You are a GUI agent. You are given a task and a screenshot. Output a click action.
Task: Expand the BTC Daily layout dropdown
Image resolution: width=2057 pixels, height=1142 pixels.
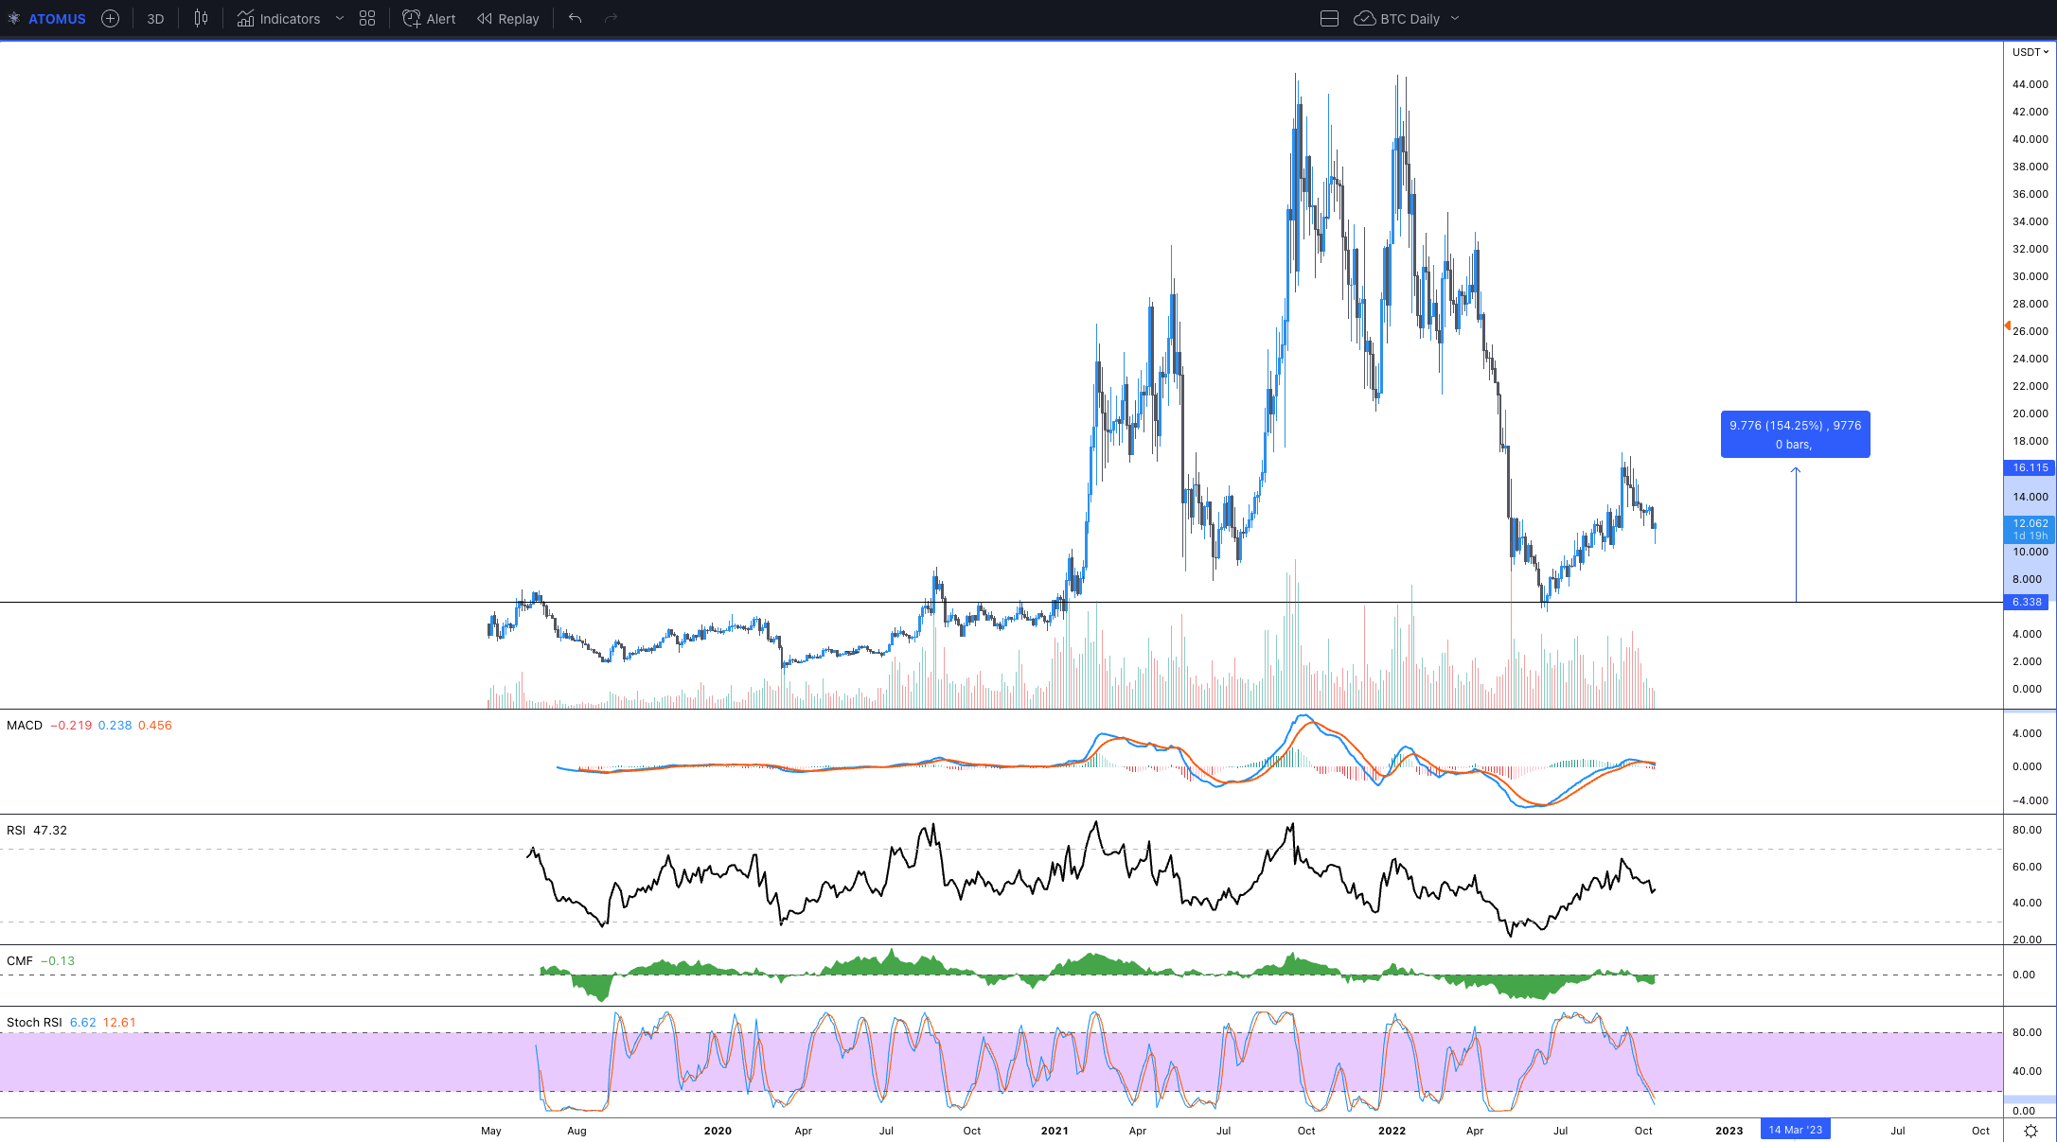(1455, 19)
